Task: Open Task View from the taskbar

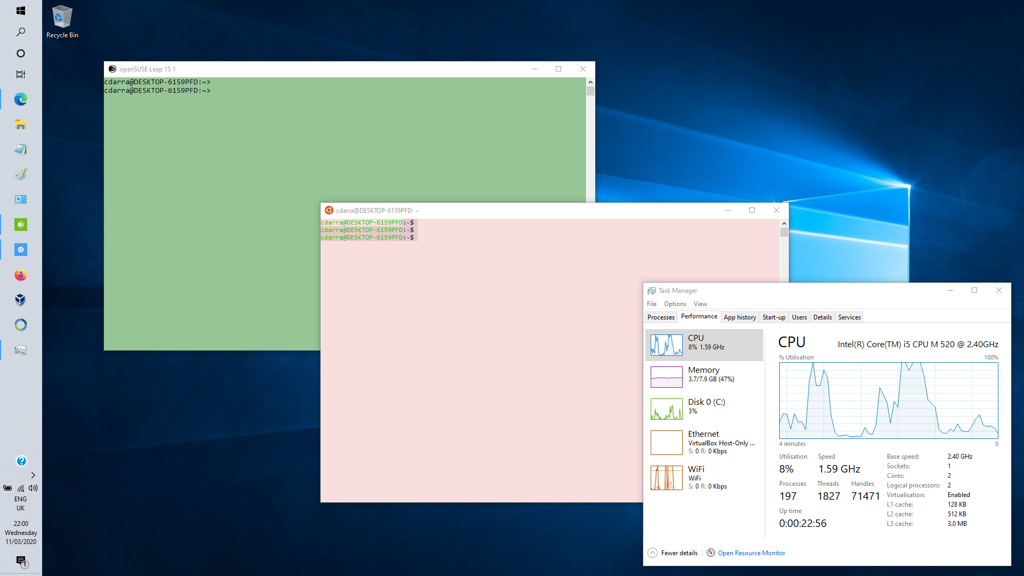Action: point(20,74)
